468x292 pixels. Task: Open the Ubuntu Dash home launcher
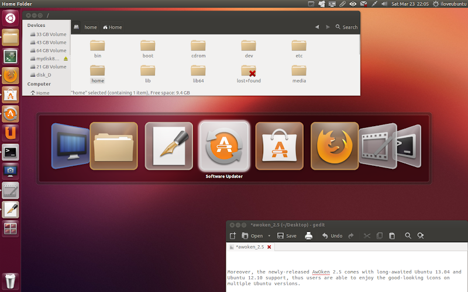coord(10,18)
